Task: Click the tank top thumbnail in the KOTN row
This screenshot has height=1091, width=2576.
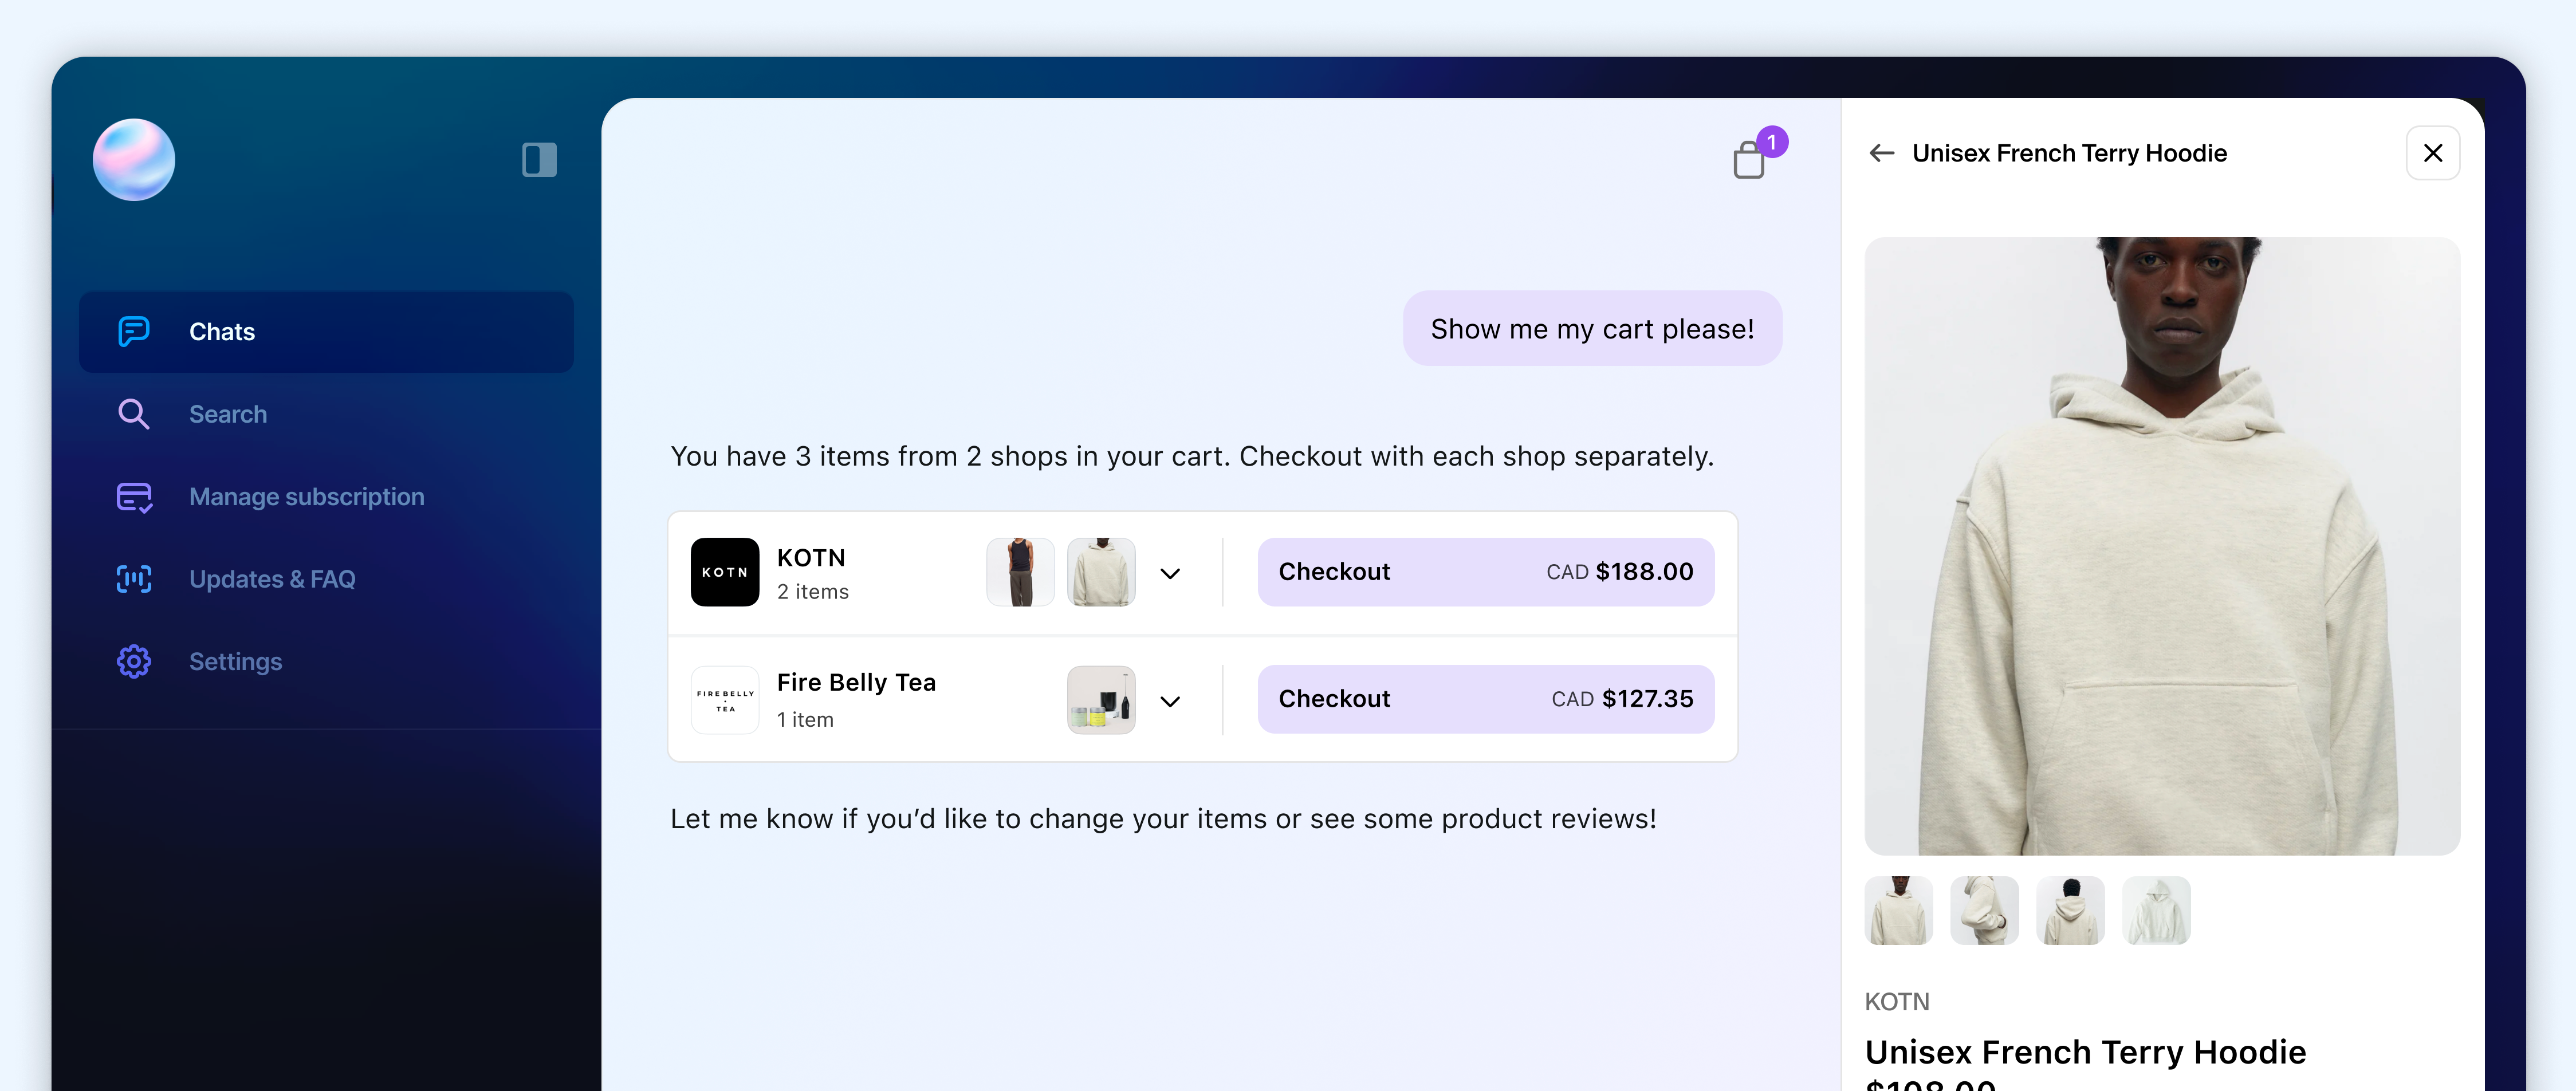Action: (x=1020, y=572)
